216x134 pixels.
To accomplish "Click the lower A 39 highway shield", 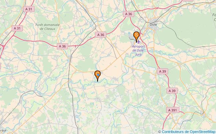I will [x=172, y=91].
